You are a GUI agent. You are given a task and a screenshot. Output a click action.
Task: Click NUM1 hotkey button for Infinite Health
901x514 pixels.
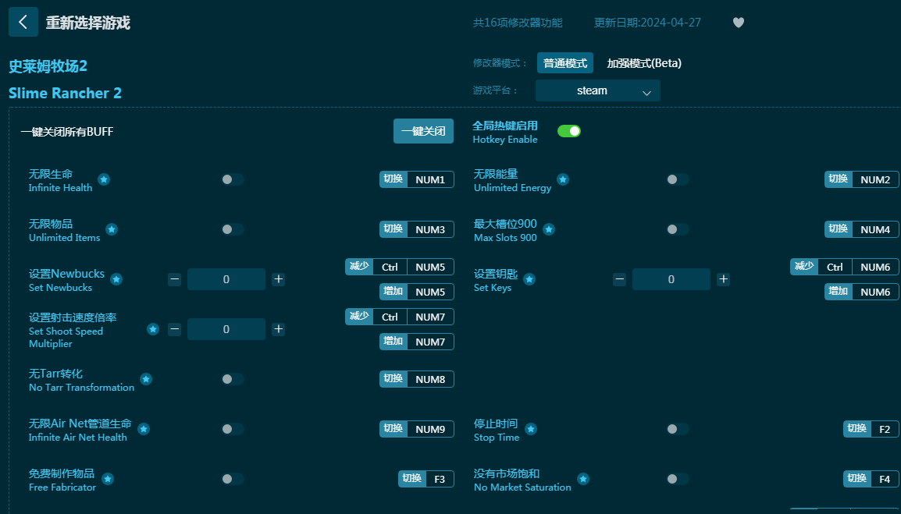tap(417, 179)
